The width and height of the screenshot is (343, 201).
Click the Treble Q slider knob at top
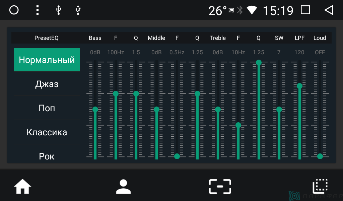coord(259,63)
